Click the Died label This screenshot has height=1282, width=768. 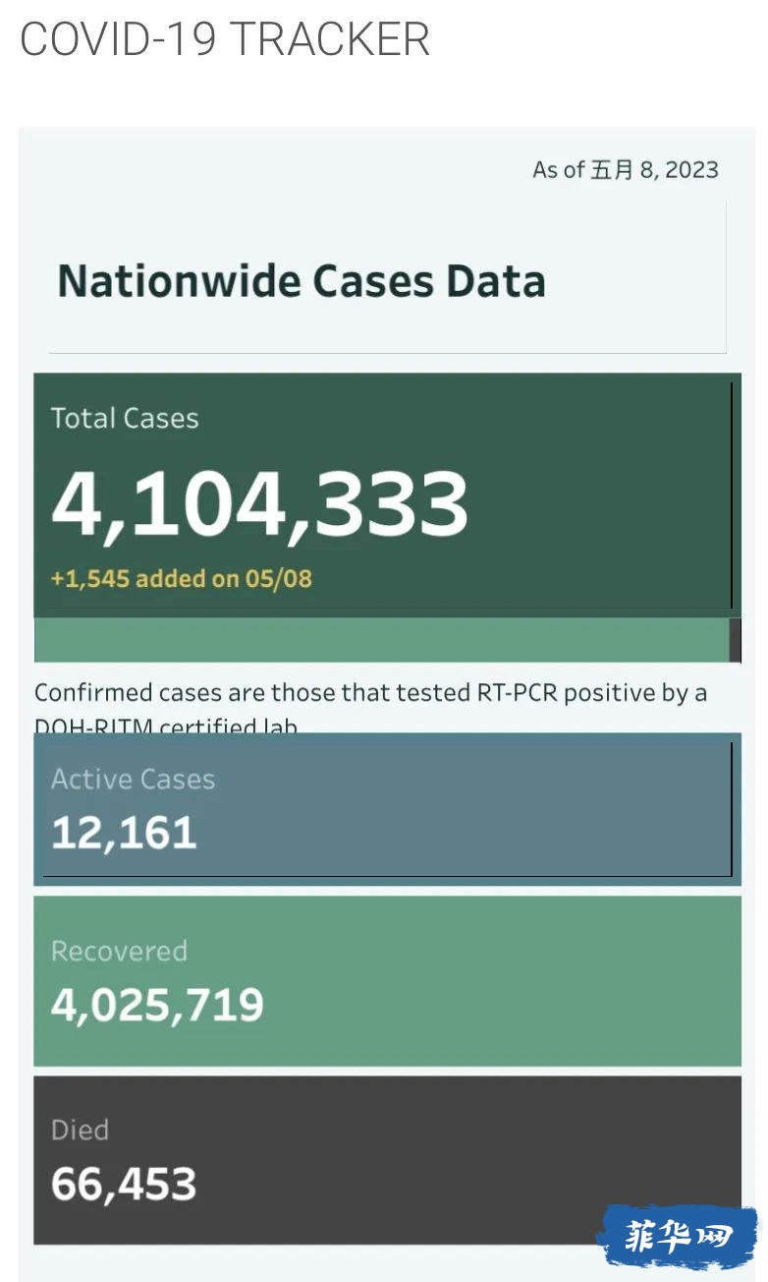pos(80,1131)
